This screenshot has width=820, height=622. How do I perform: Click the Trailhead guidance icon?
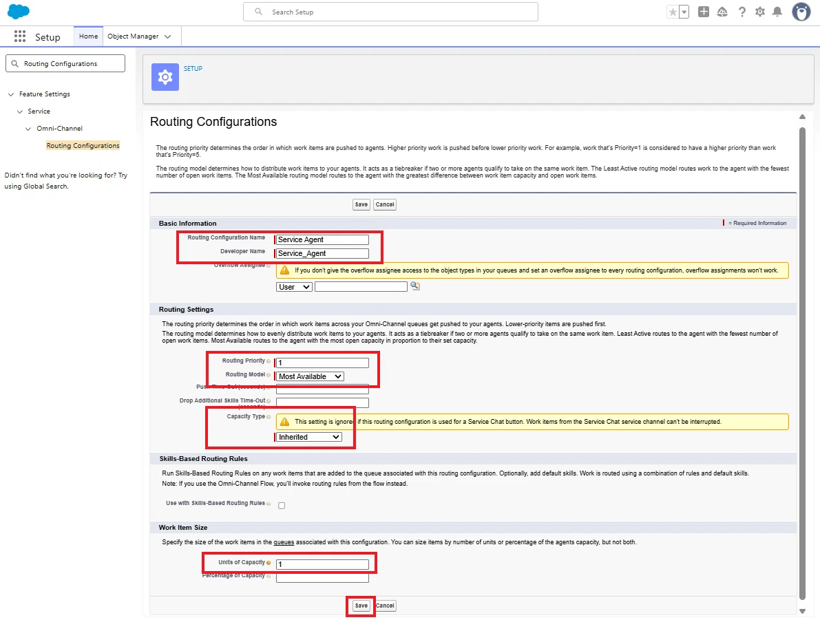coord(722,12)
